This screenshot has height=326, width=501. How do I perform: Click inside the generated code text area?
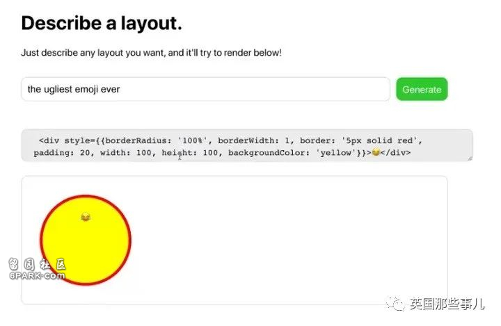(x=247, y=145)
